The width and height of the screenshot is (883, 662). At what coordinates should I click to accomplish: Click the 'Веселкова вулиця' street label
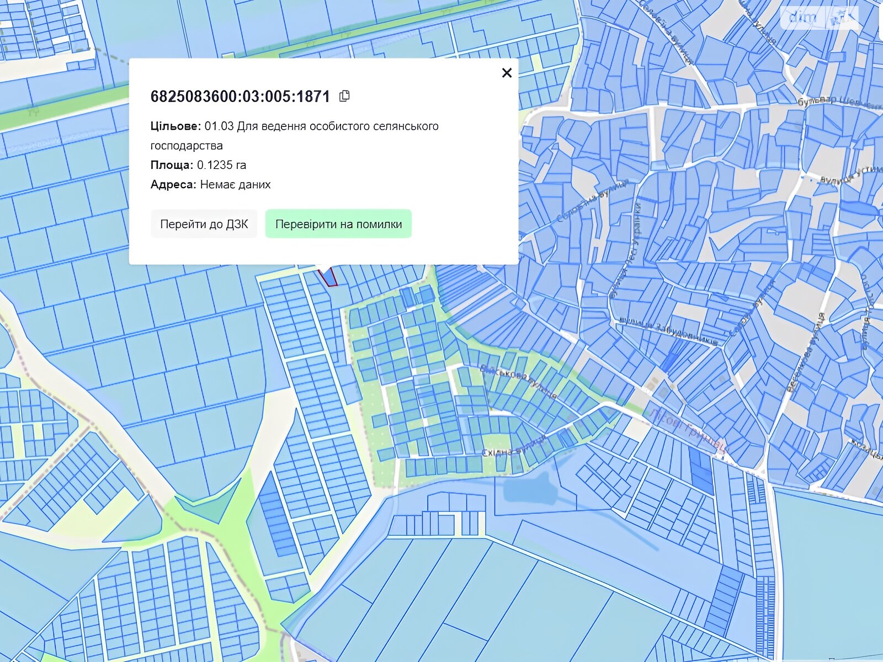pos(805,354)
